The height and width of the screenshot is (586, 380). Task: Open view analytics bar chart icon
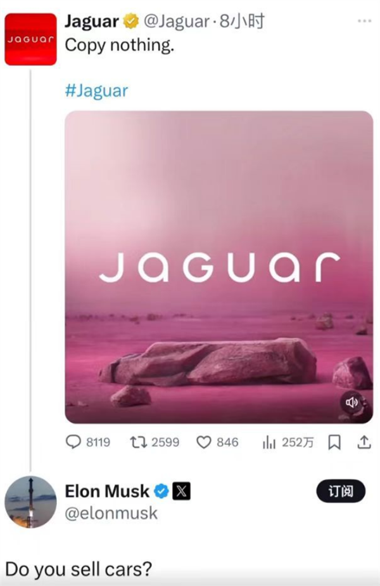268,443
